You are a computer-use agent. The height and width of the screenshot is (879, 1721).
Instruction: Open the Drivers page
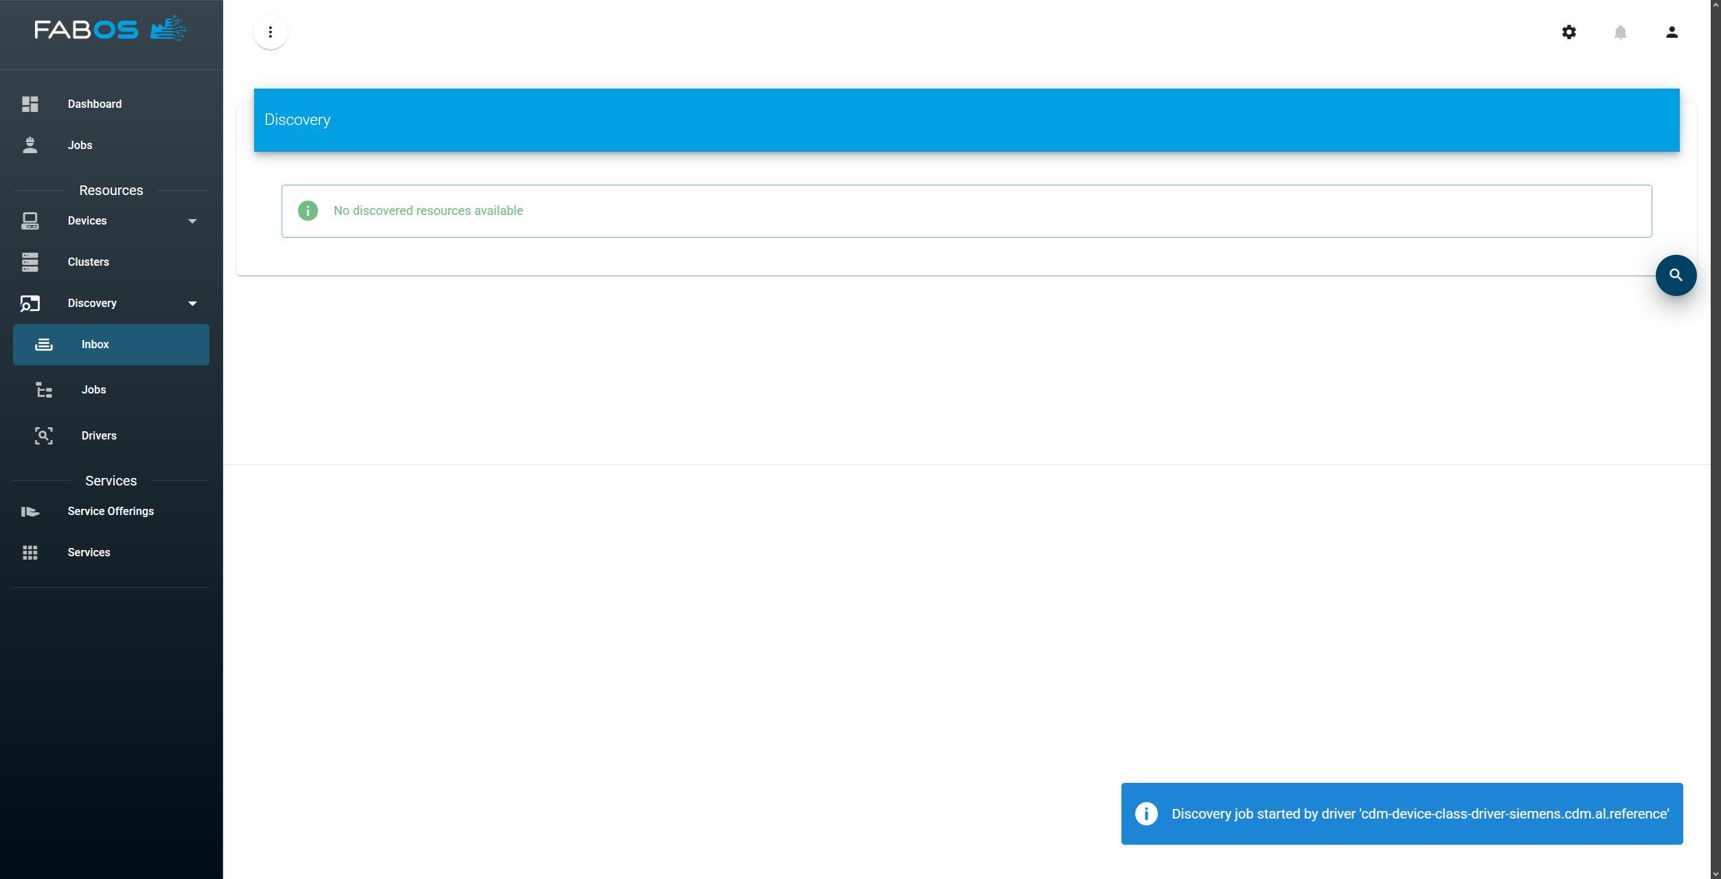point(99,435)
